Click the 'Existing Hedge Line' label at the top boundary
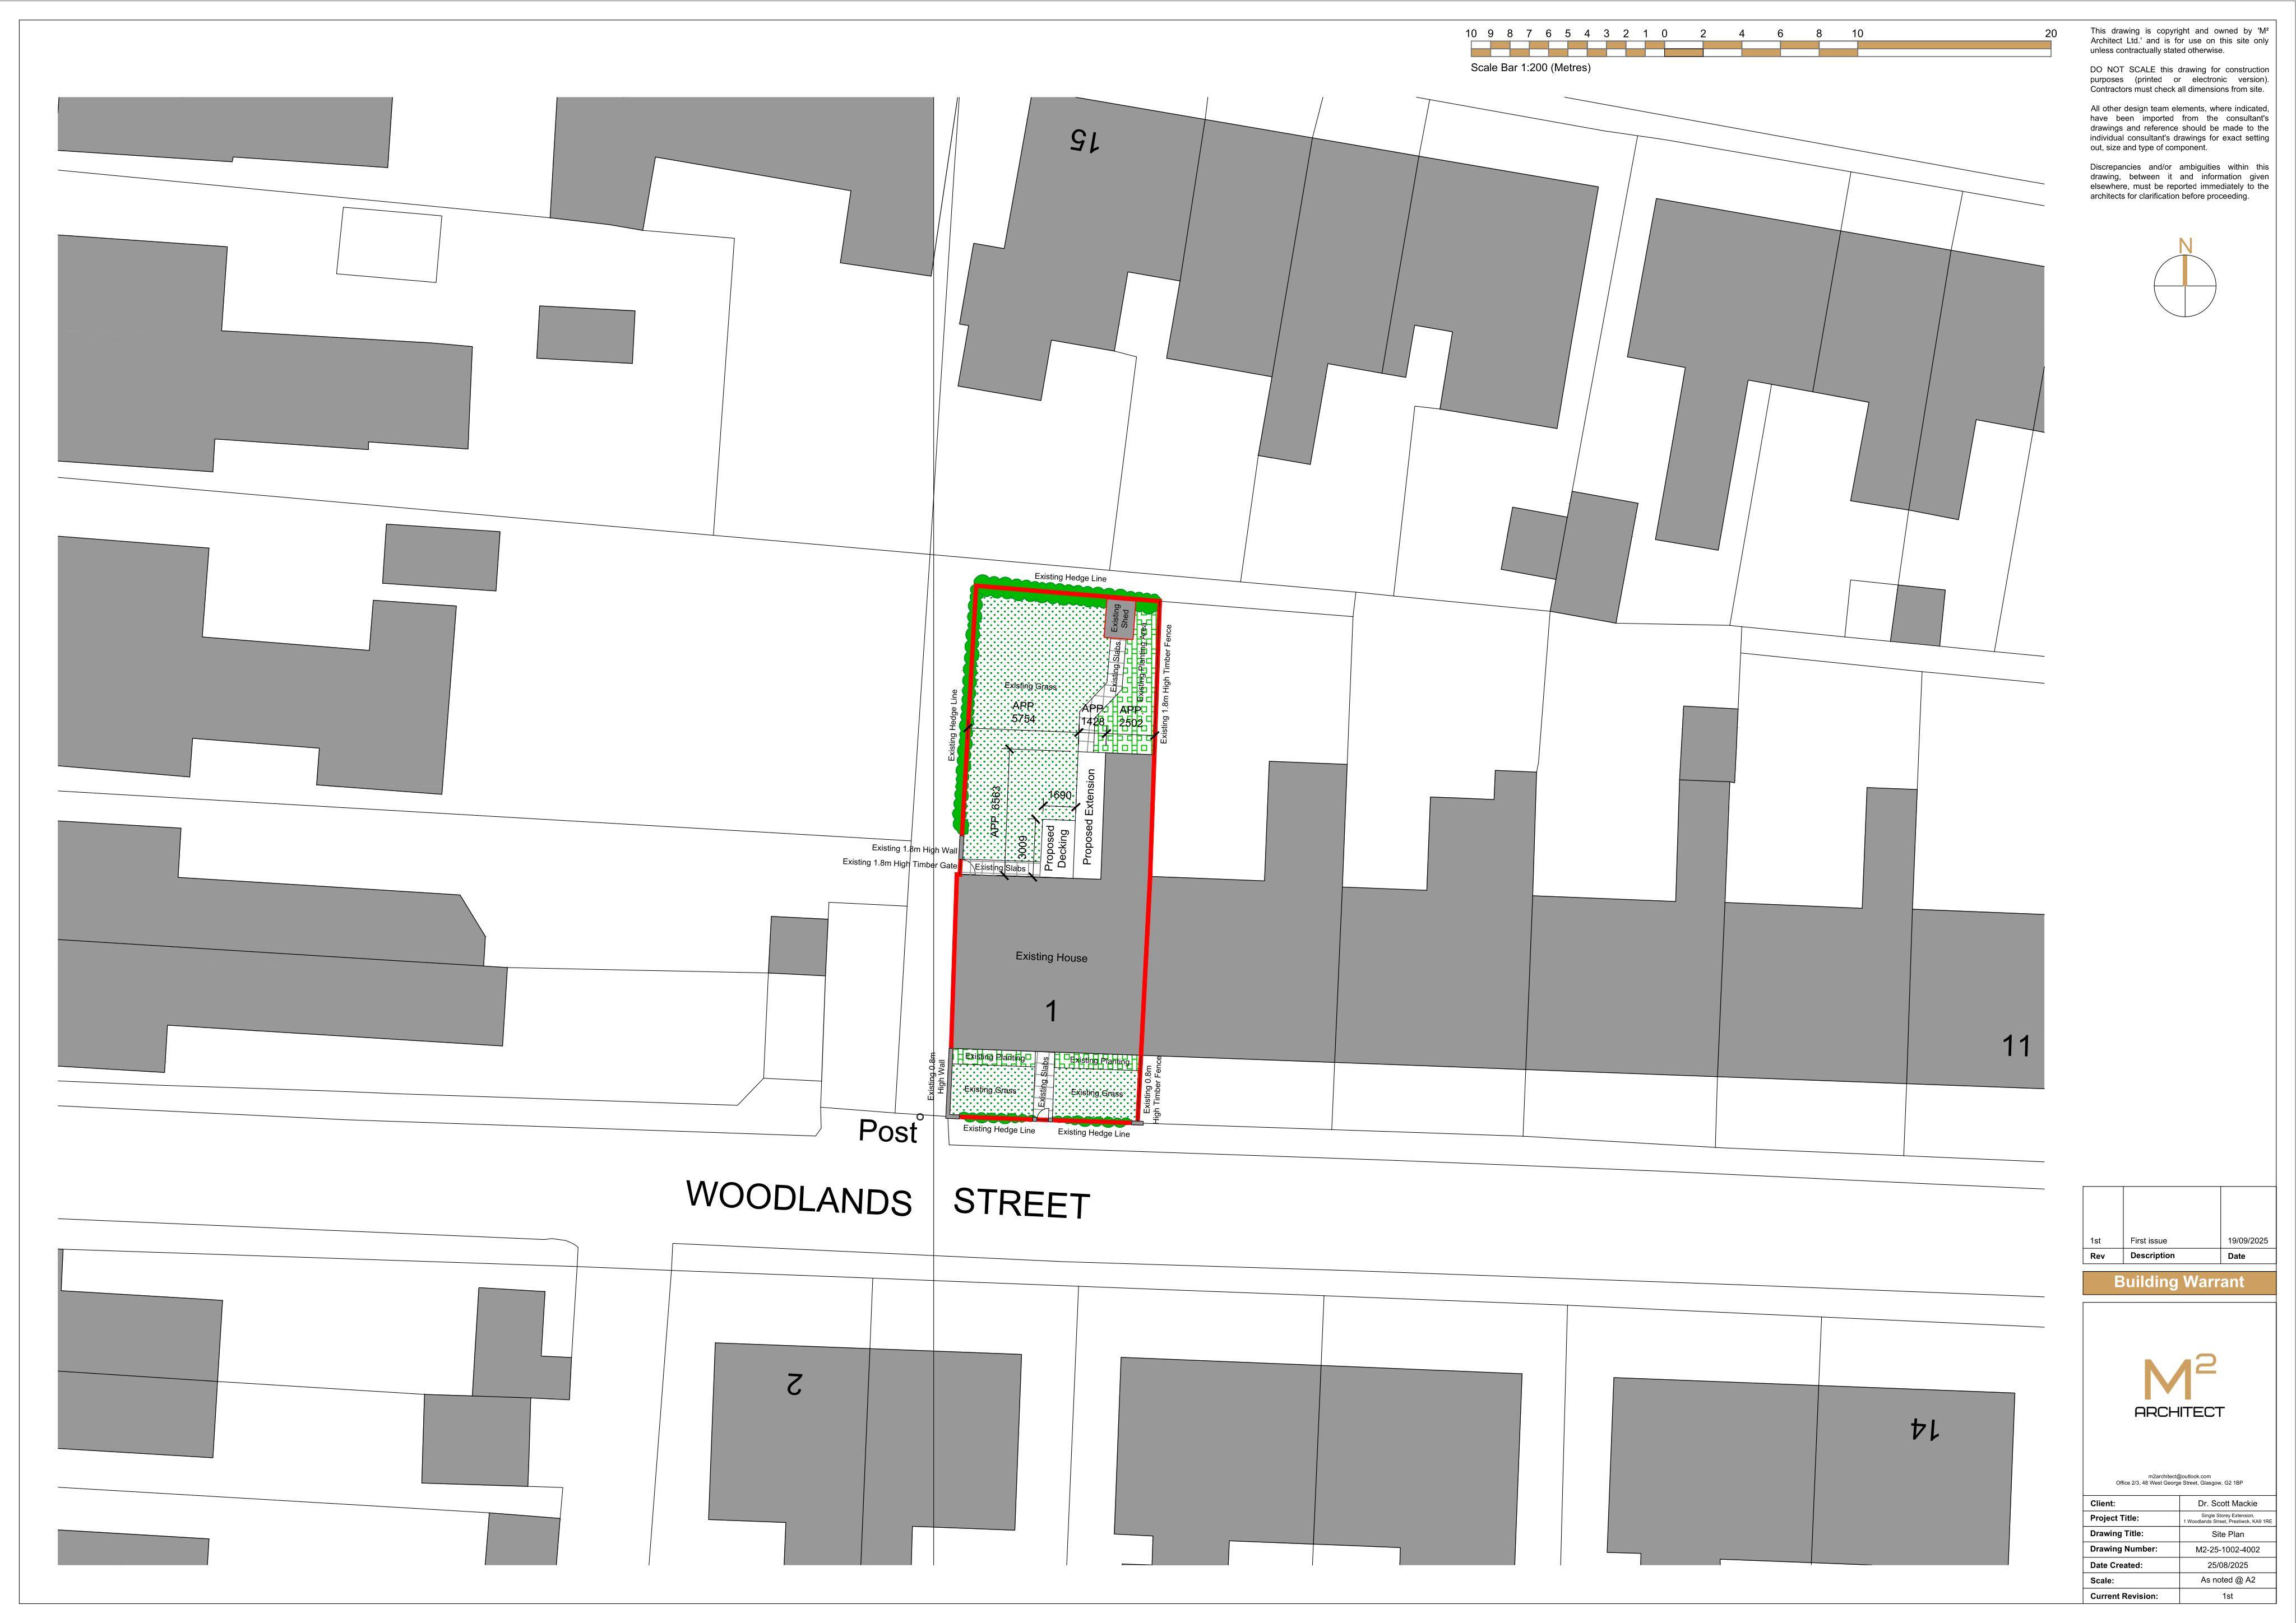The image size is (2296, 1623). pos(1070,578)
